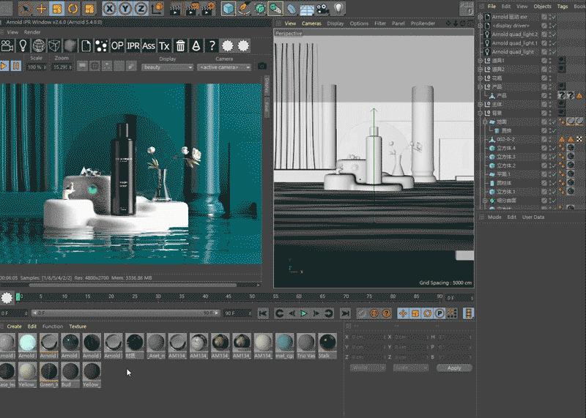Open the Tx texture manager button
This screenshot has height=418, width=586.
click(x=164, y=46)
